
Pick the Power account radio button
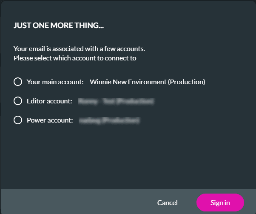pos(18,120)
